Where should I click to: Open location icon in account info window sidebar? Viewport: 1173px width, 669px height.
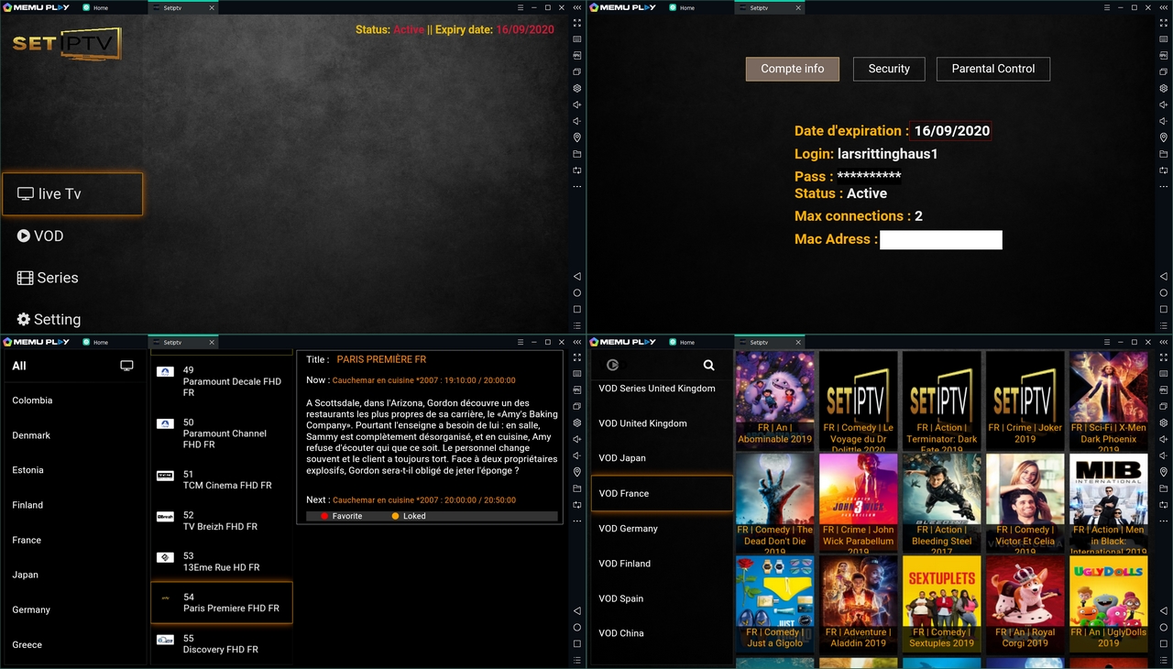[1164, 137]
